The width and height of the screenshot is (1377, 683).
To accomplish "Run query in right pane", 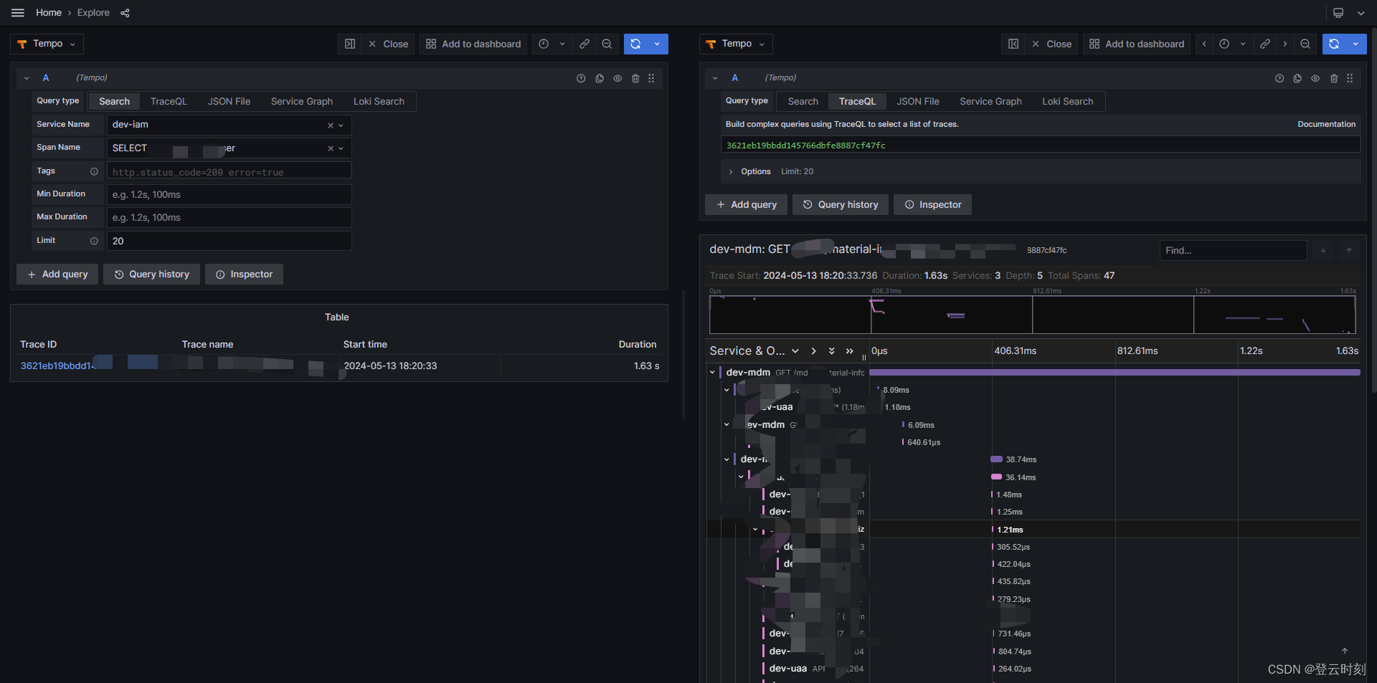I will tap(1334, 44).
